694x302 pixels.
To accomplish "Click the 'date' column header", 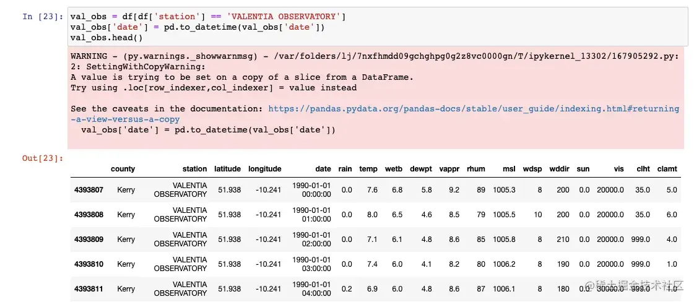I will pos(323,169).
